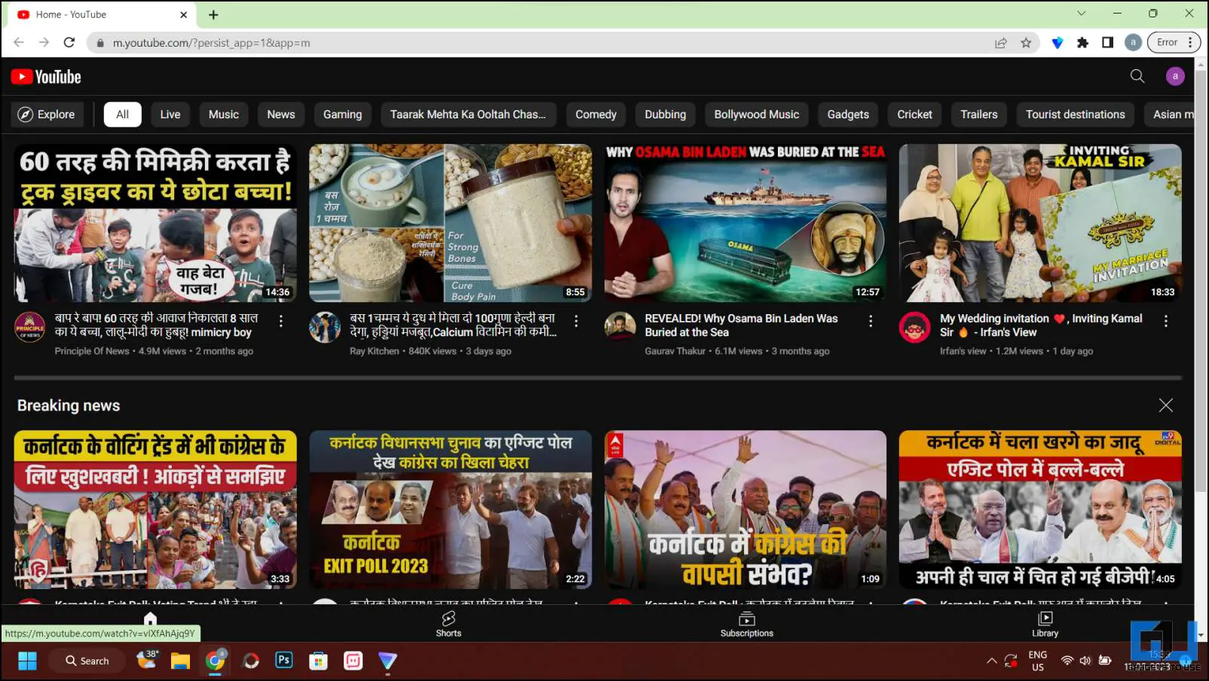Open the blue shield extension icon
Screen dimensions: 1209x681
point(1057,43)
